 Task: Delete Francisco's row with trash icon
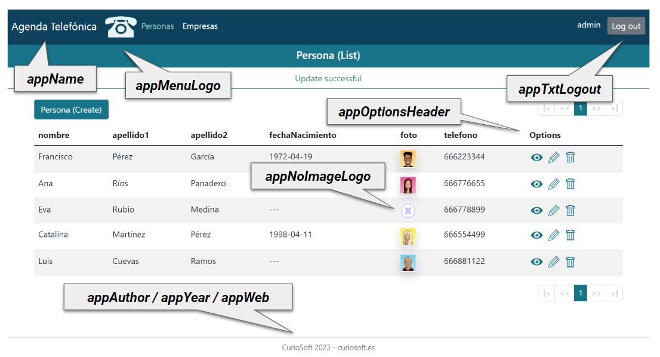coord(570,158)
